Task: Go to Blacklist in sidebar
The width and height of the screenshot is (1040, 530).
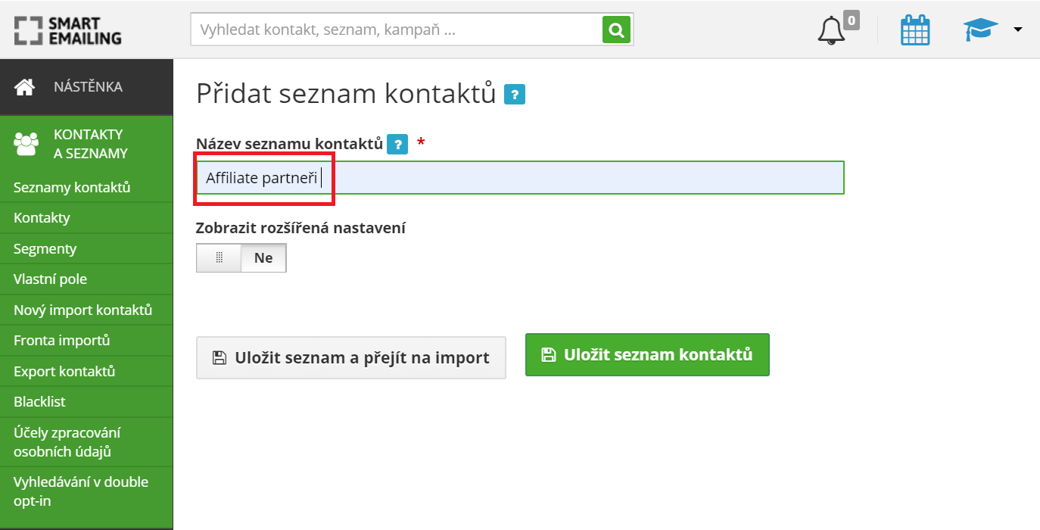Action: coord(39,401)
